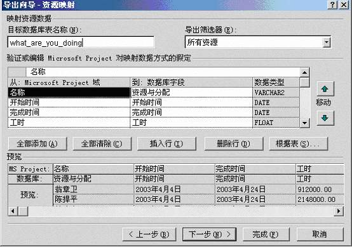
Task: Click preview cell 翁章卫
Action: (93, 189)
